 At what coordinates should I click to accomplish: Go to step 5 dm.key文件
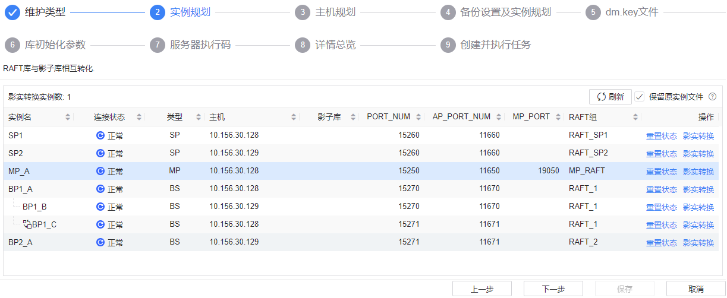[x=621, y=12]
